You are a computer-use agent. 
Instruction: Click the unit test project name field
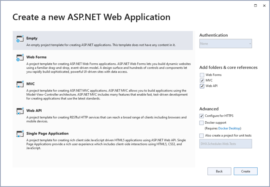(225, 144)
